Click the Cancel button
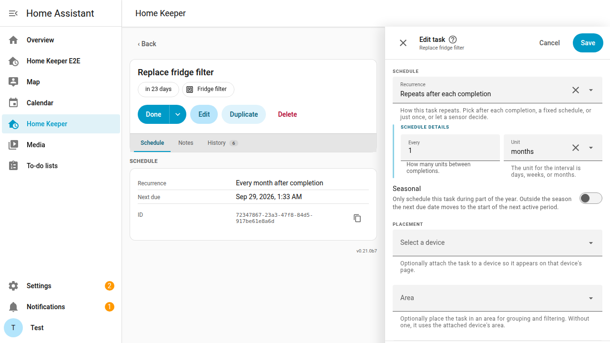 pyautogui.click(x=549, y=43)
